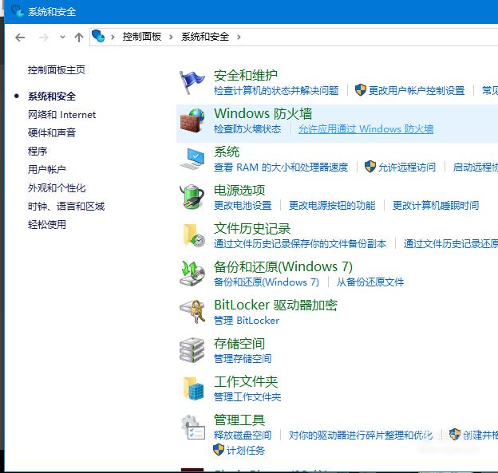Image resolution: width=498 pixels, height=473 pixels.
Task: Click shield icon beside 计划任务
Action: point(219,450)
